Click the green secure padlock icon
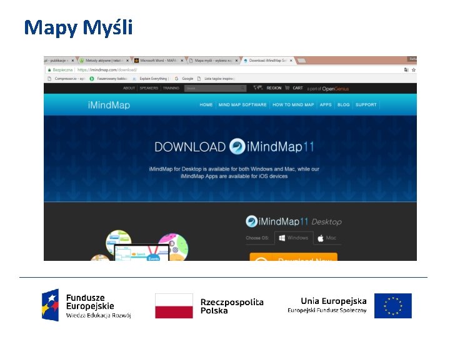 pos(49,70)
